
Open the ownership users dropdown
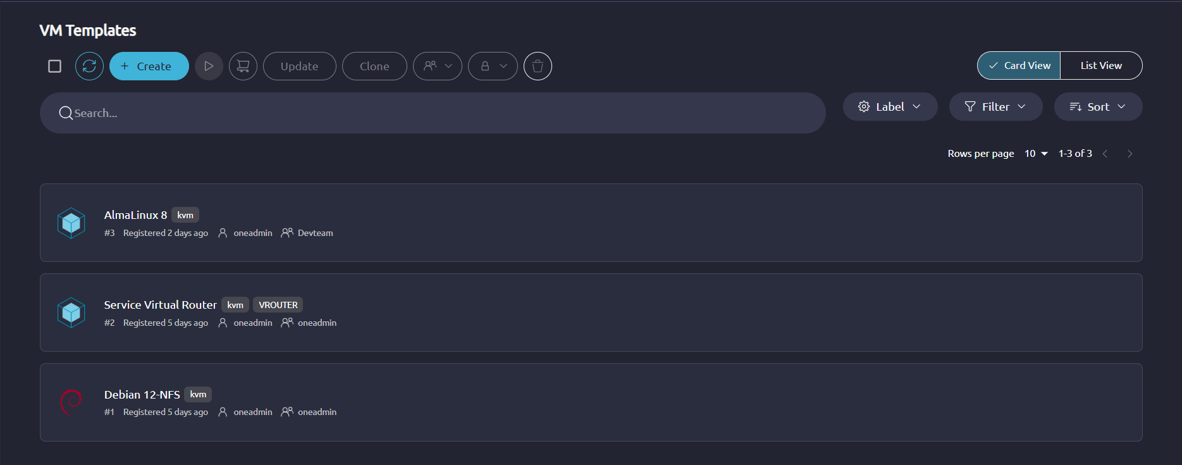[x=438, y=66]
